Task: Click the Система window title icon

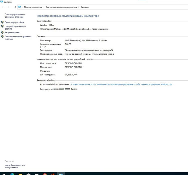Action: tap(1, 2)
